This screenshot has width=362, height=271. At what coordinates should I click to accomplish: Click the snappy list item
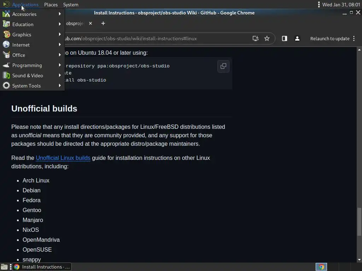pyautogui.click(x=31, y=259)
